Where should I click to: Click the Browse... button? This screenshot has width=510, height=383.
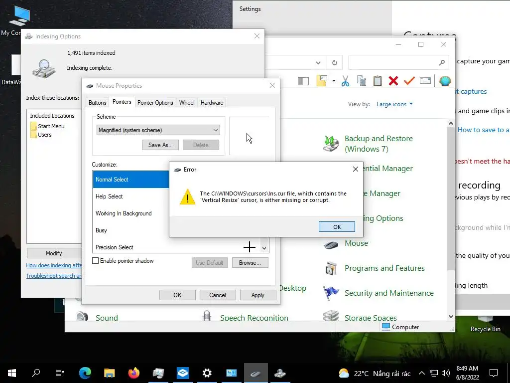tap(250, 263)
